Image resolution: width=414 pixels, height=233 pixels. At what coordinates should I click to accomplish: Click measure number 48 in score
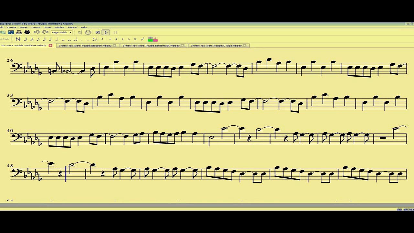(10, 166)
